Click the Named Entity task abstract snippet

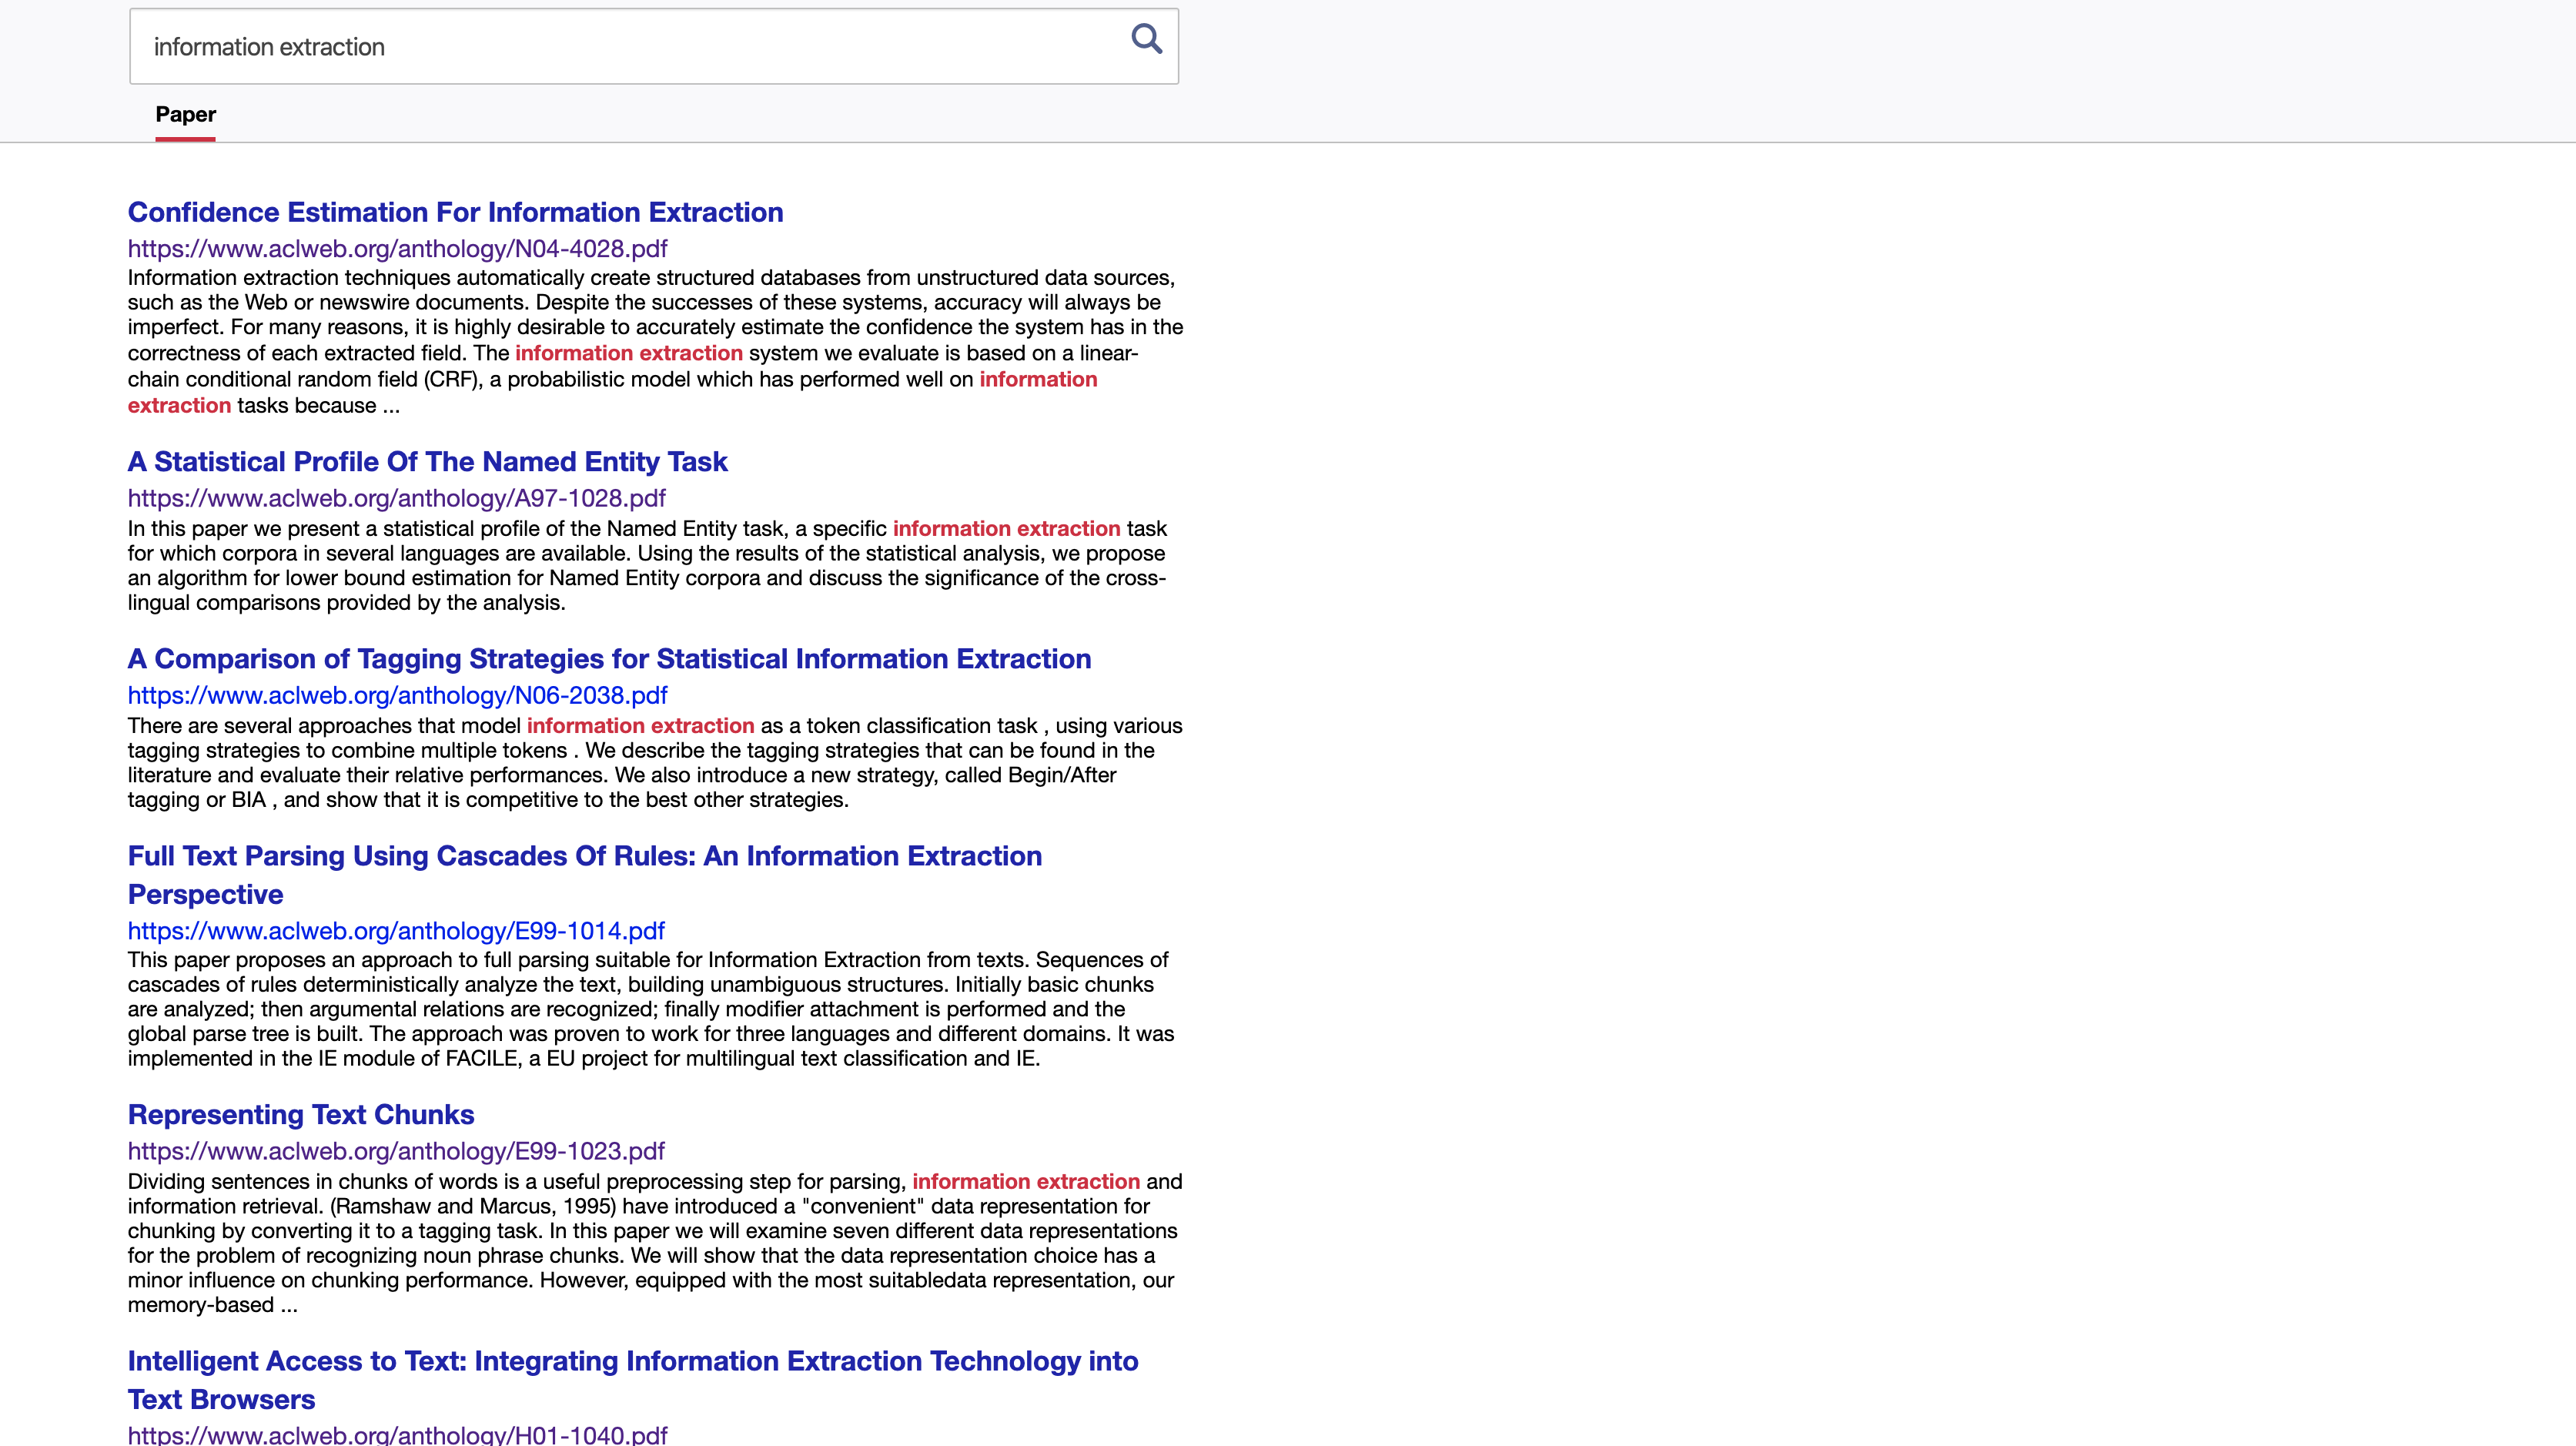click(x=646, y=566)
